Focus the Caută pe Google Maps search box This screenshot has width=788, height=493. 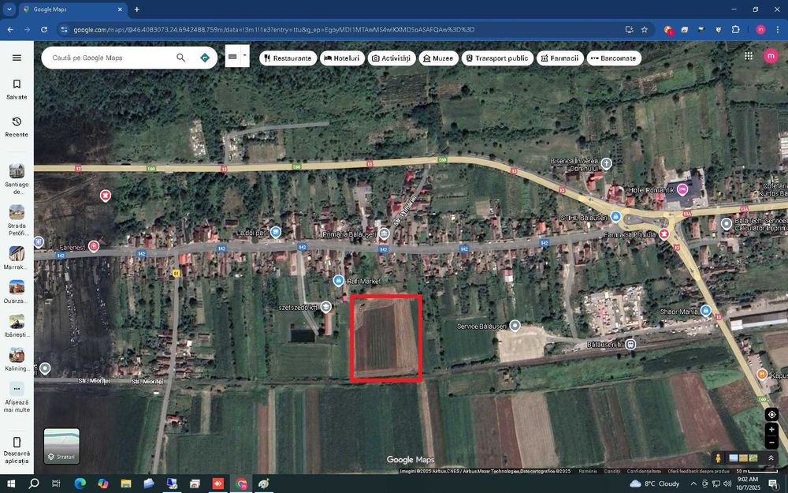coord(110,58)
